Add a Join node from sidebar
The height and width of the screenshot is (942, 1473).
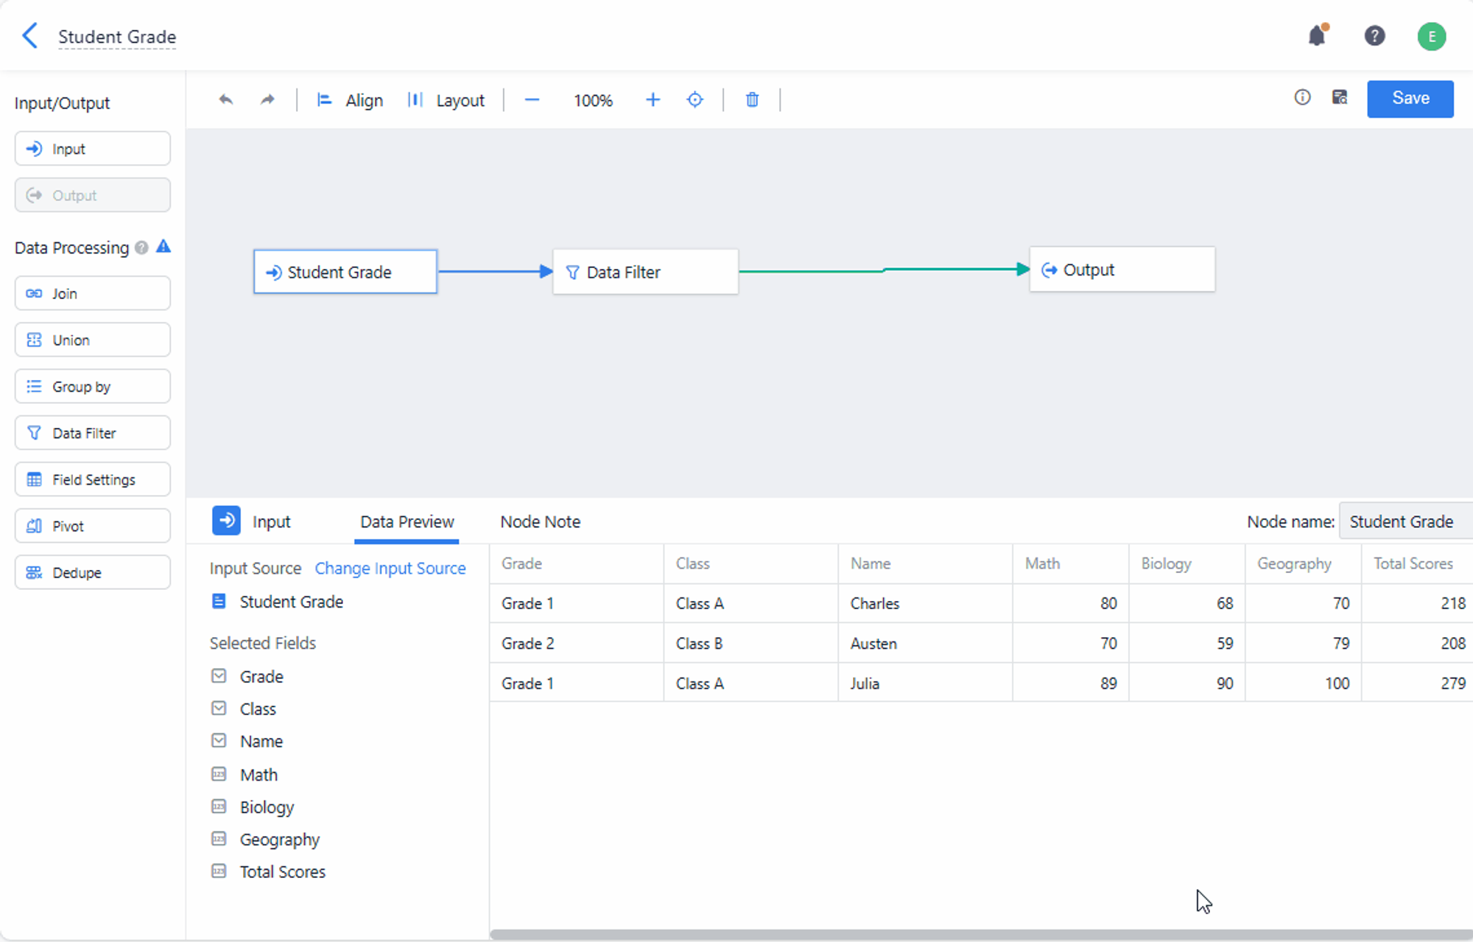(x=93, y=293)
